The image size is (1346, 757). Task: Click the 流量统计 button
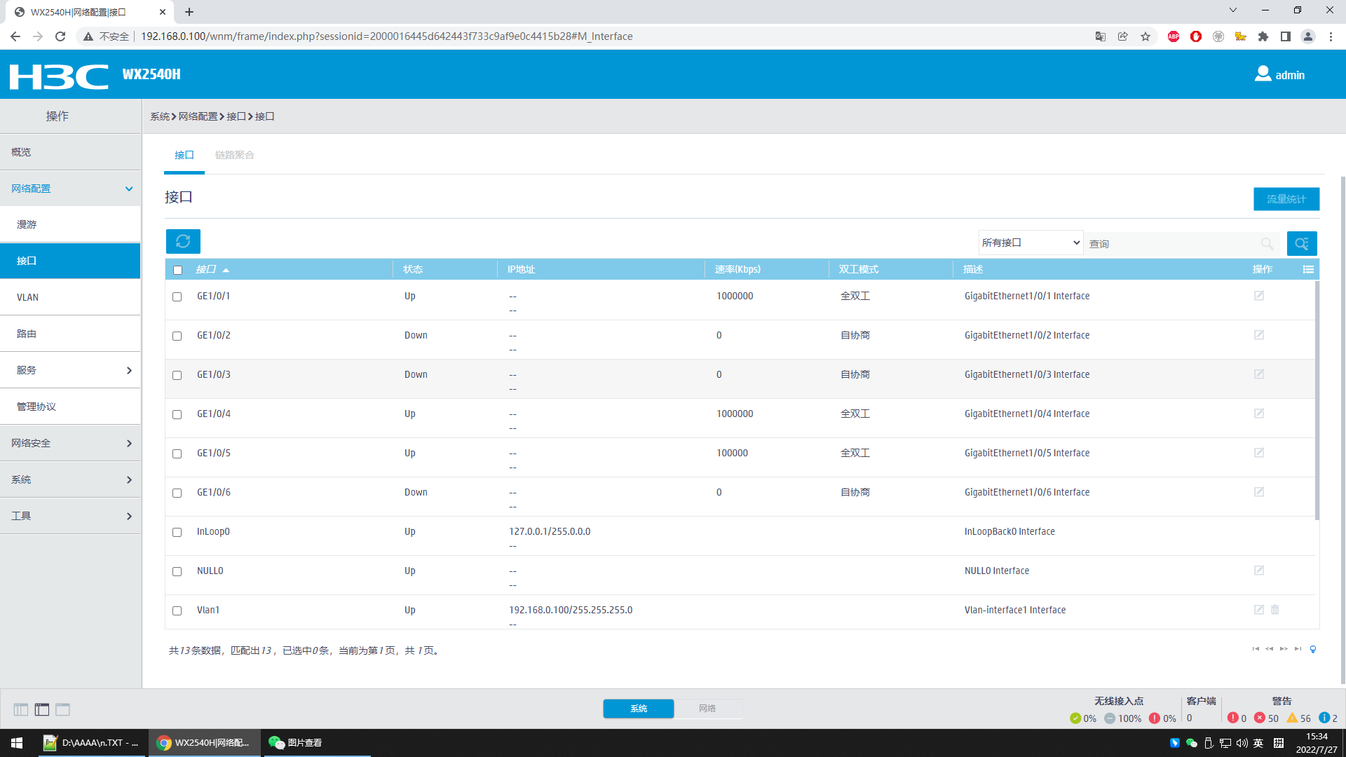tap(1286, 199)
